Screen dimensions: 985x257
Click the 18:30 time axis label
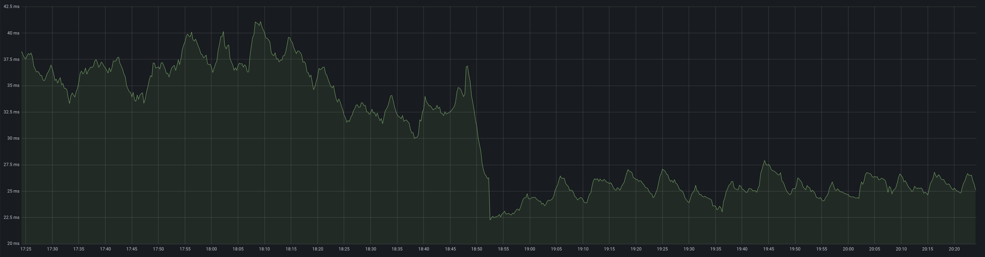click(x=371, y=249)
